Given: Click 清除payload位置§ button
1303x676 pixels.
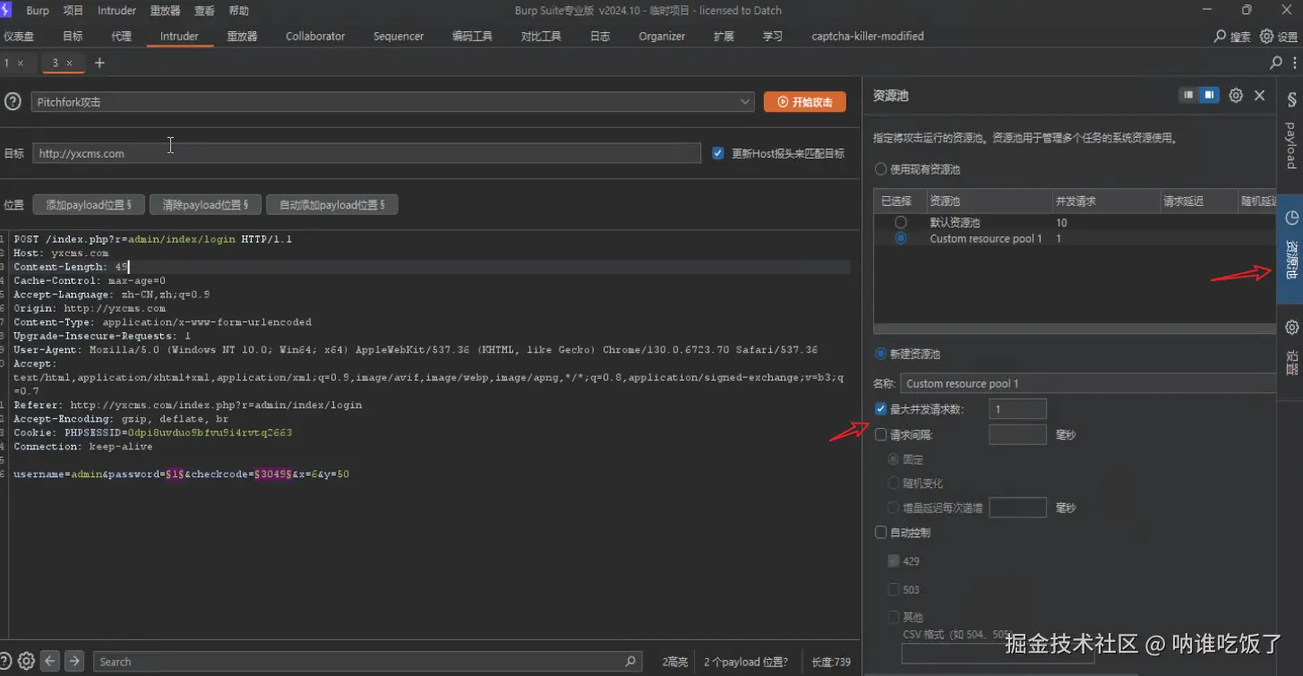Looking at the screenshot, I should (x=205, y=205).
